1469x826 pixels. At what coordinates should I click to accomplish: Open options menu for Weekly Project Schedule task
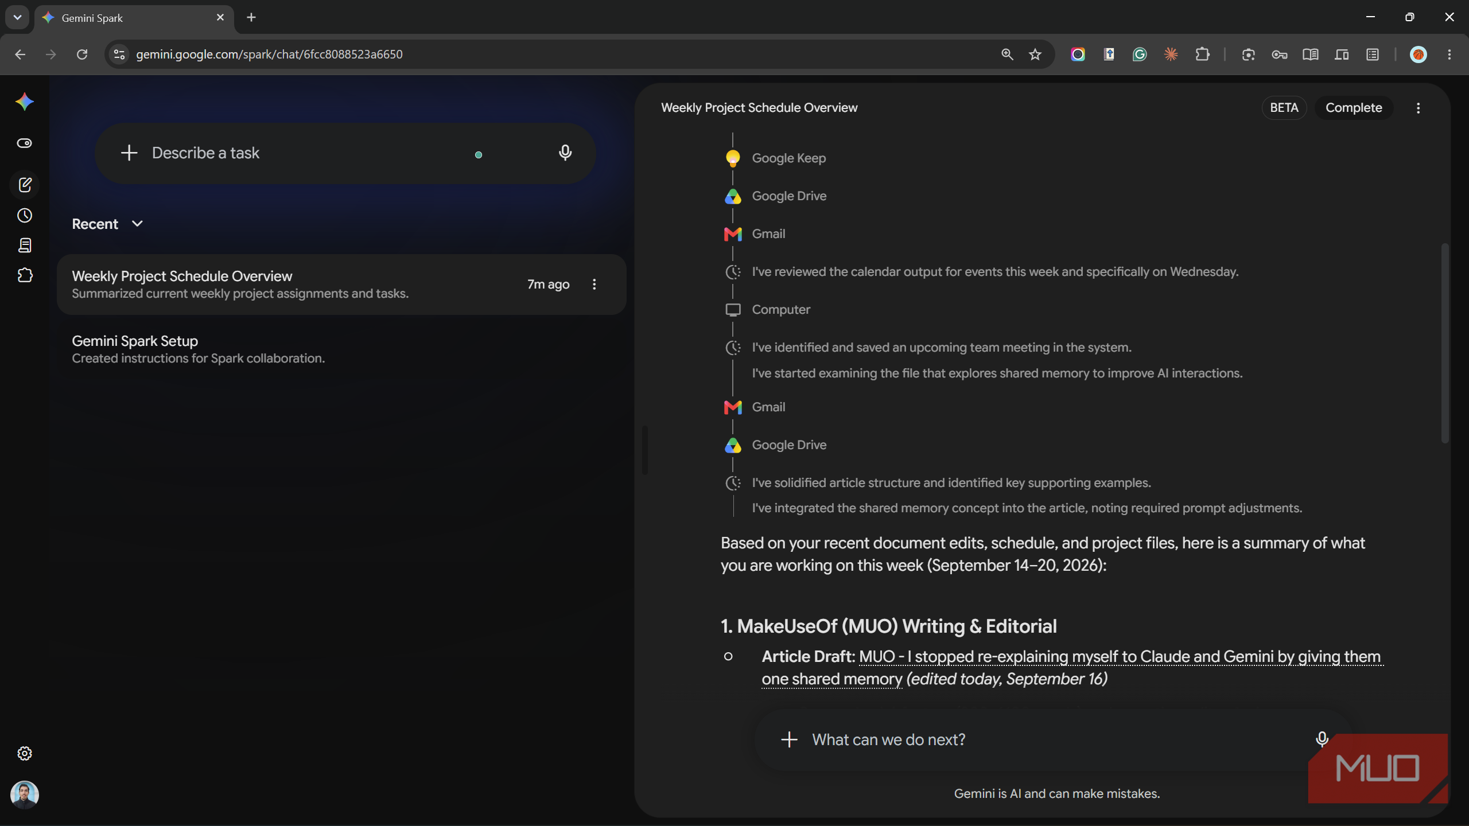[594, 284]
